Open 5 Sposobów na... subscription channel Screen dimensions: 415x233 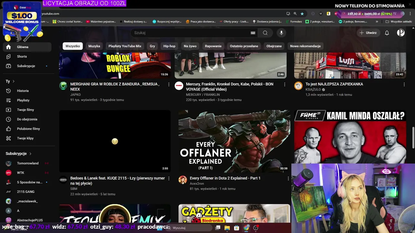27,182
